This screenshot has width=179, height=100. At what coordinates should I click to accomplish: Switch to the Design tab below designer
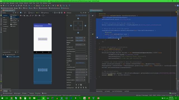click(x=5, y=91)
